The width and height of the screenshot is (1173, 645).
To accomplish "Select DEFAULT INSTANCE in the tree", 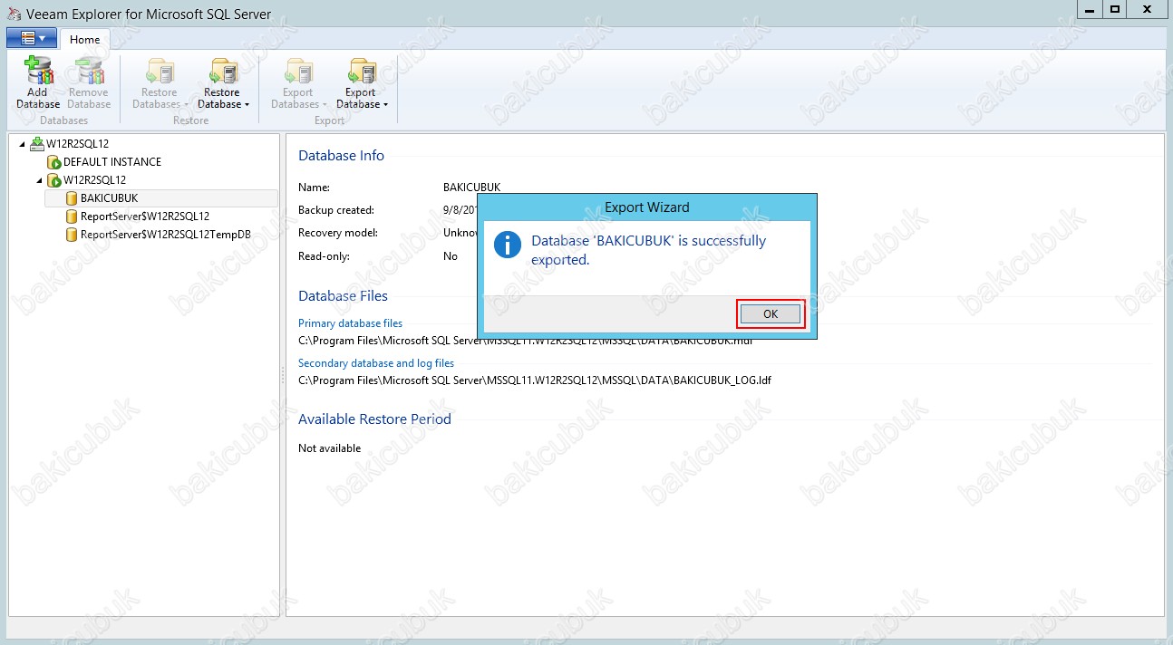I will click(x=112, y=162).
